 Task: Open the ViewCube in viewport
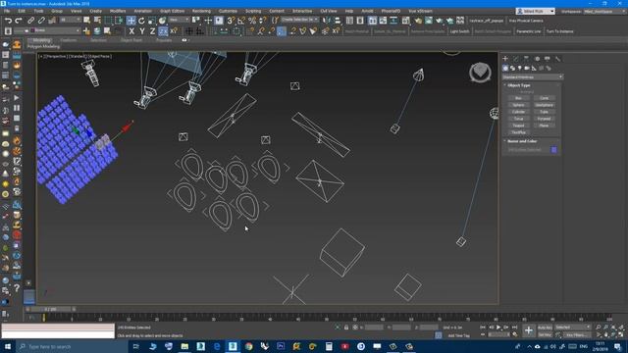480,73
